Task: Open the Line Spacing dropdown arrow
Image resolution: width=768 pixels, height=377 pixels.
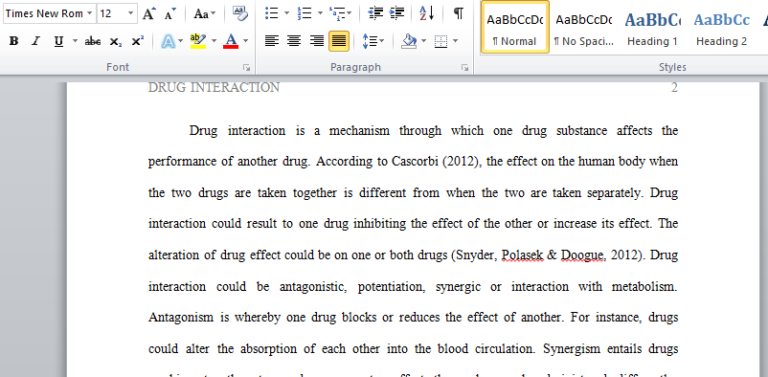Action: click(381, 41)
